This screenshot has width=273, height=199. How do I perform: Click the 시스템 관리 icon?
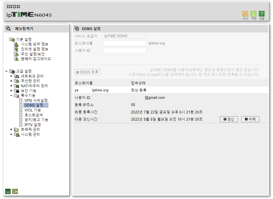point(17,134)
